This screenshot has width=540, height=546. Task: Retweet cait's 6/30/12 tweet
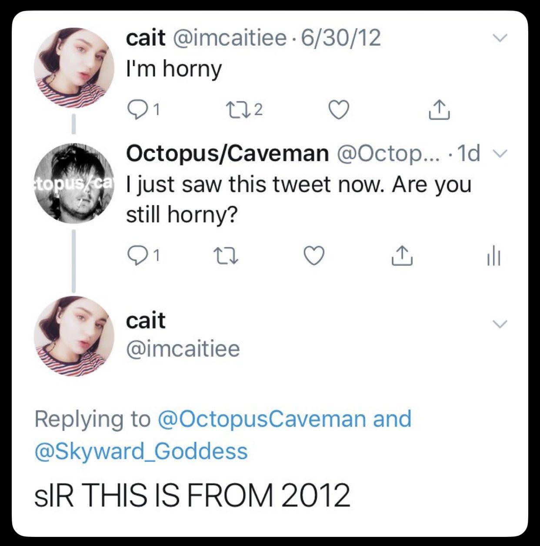click(237, 109)
